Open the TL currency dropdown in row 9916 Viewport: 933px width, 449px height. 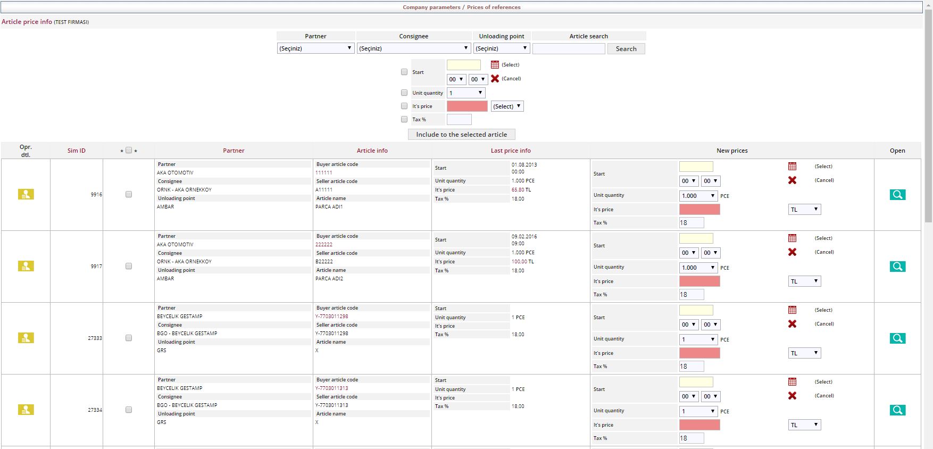[x=804, y=210]
